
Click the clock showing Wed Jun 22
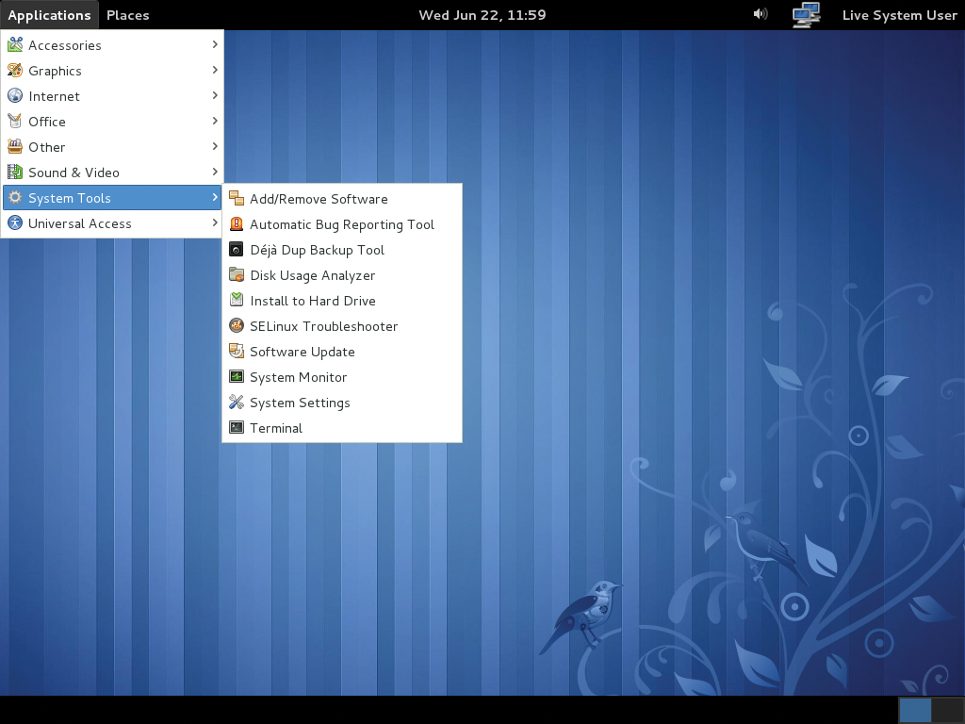coord(482,15)
